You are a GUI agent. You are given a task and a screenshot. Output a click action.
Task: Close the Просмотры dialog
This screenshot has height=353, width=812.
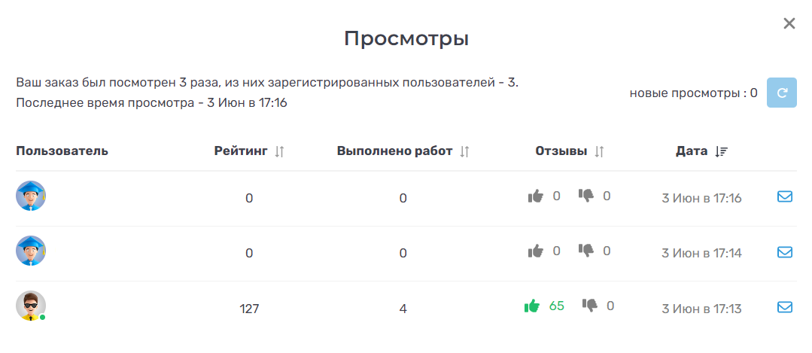pos(789,23)
